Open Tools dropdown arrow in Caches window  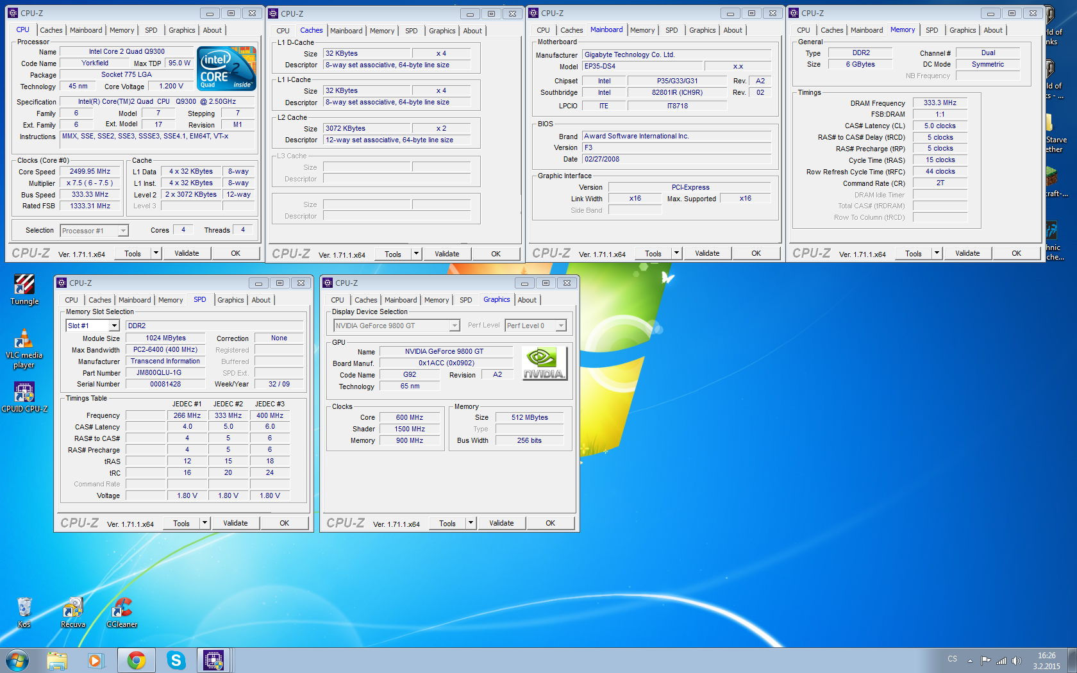(416, 254)
